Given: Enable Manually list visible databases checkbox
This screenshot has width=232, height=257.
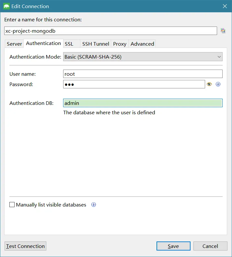Looking at the screenshot, I should [12, 205].
